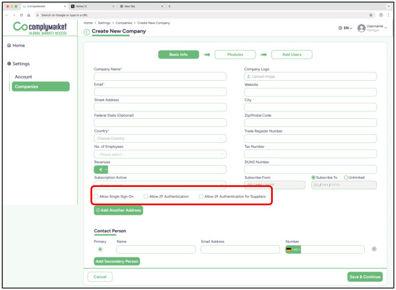Image resolution: width=396 pixels, height=290 pixels.
Task: Open the Subscription Active dropdown
Action: pos(160,185)
